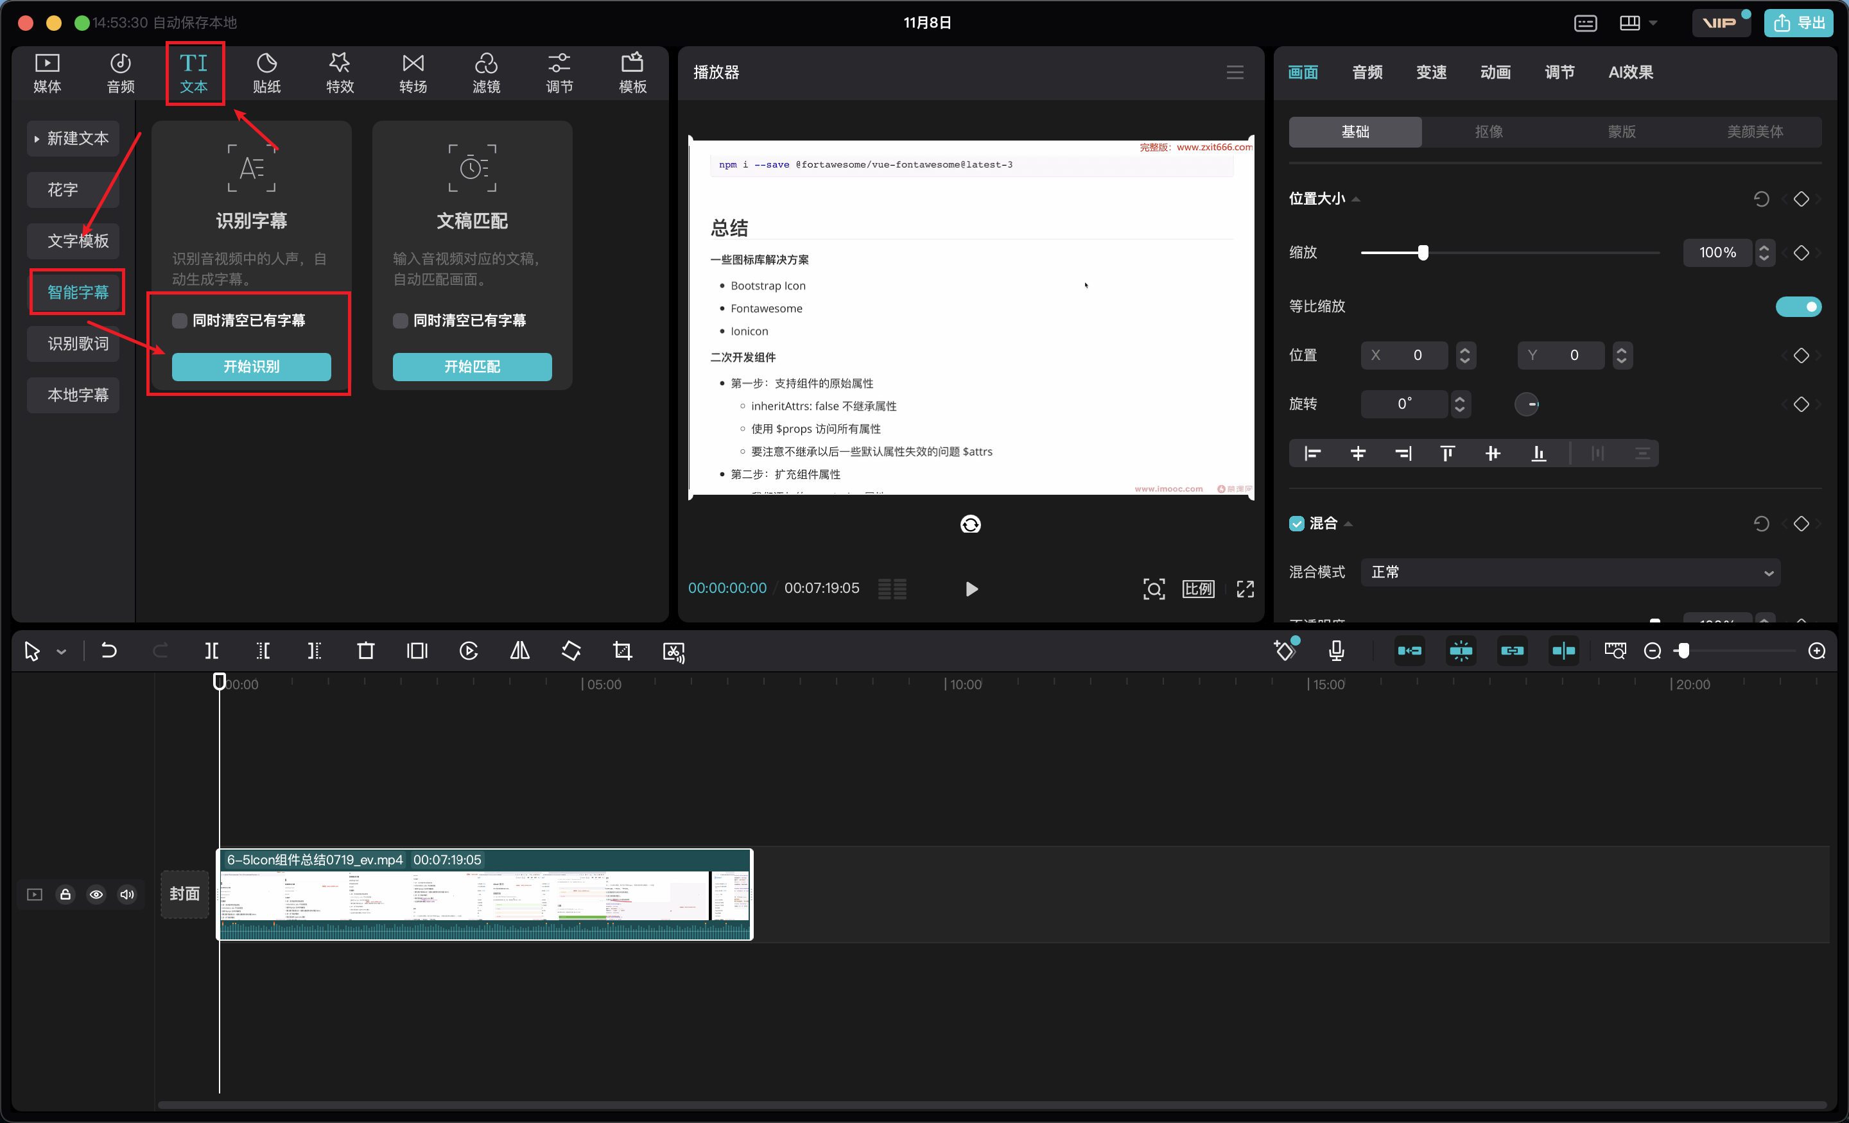Check 同时清空已有字幕 under 文稿匹配

(401, 320)
